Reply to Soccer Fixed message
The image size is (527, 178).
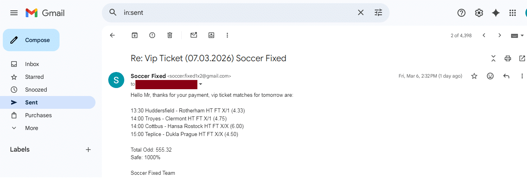coord(506,76)
